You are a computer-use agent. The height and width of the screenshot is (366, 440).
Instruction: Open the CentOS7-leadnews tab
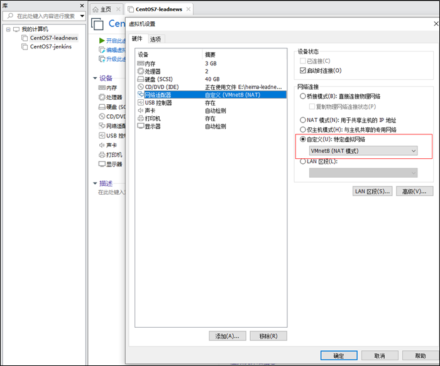[159, 9]
